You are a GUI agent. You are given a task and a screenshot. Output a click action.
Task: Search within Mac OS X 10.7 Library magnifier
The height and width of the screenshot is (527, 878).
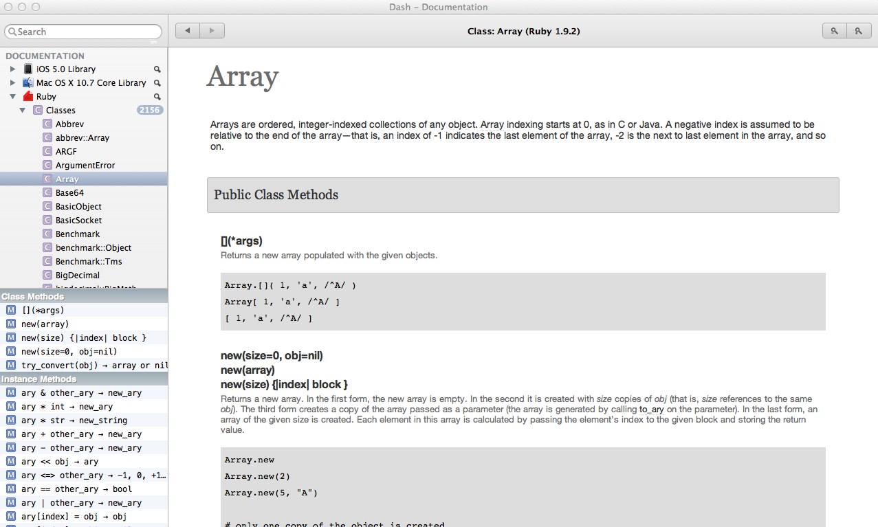[x=157, y=83]
